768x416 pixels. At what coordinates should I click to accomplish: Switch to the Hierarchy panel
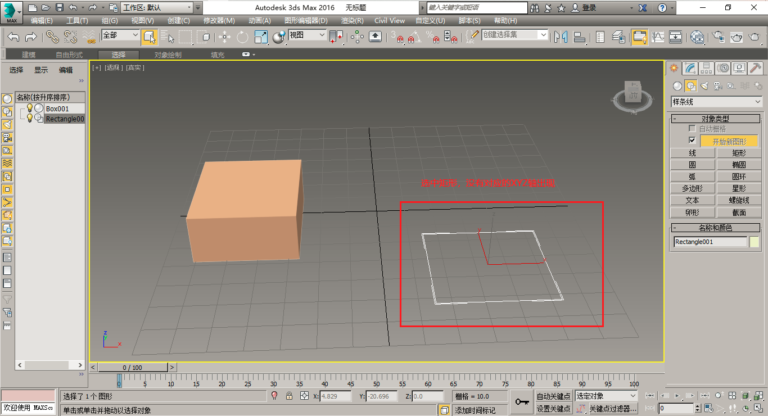[706, 67]
